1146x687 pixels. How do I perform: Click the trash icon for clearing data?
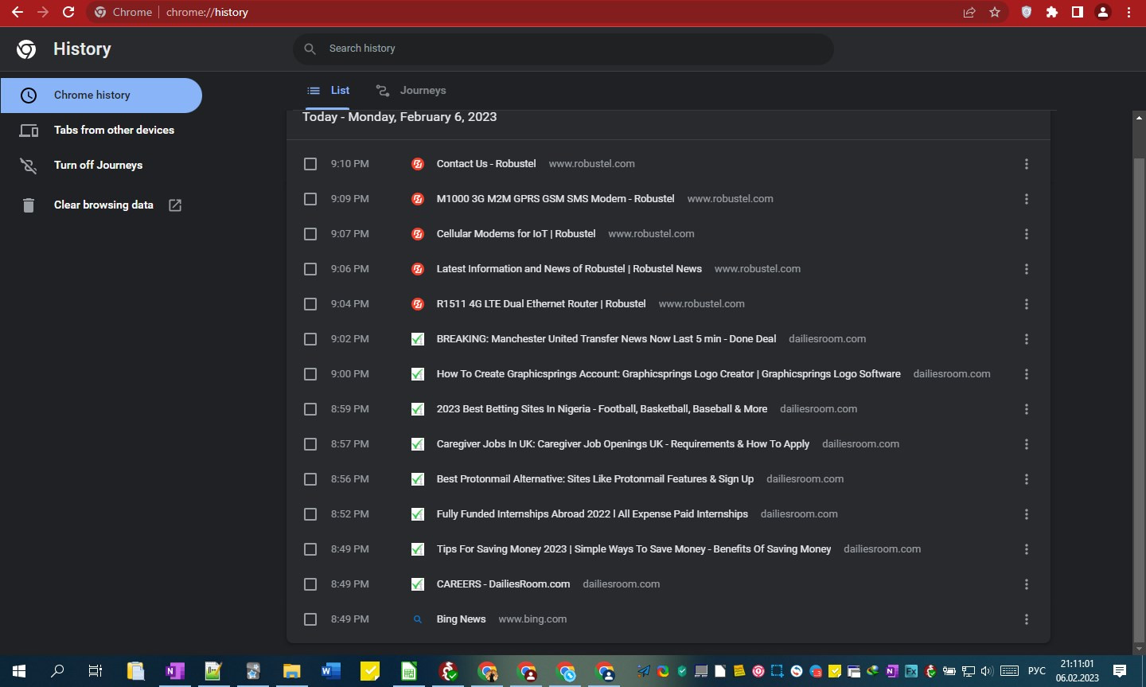(x=29, y=205)
